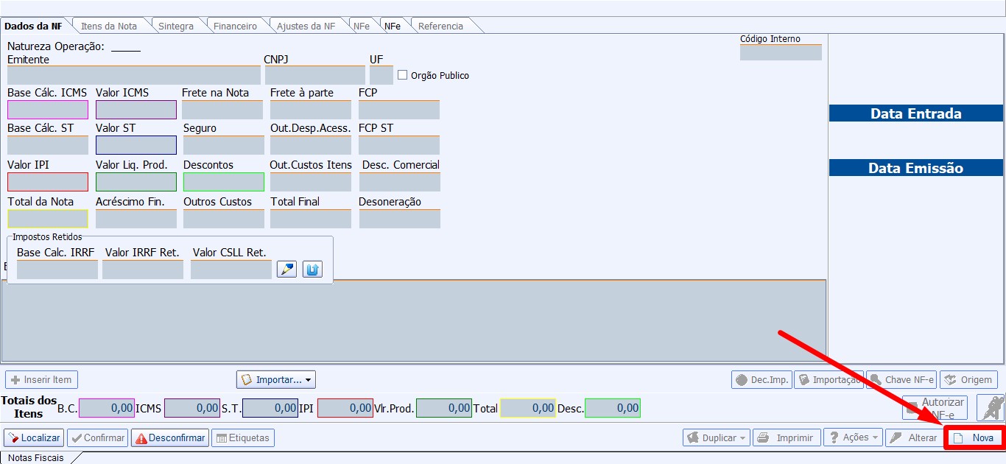The image size is (1006, 464).
Task: Focus the Total da Nota field
Action: click(48, 219)
